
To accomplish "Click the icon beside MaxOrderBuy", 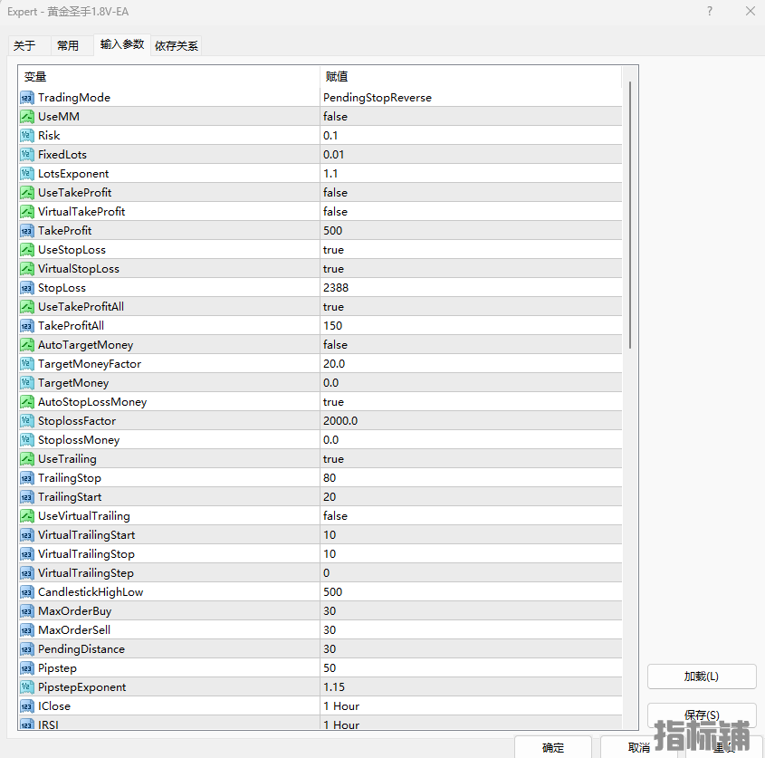I will [x=27, y=611].
